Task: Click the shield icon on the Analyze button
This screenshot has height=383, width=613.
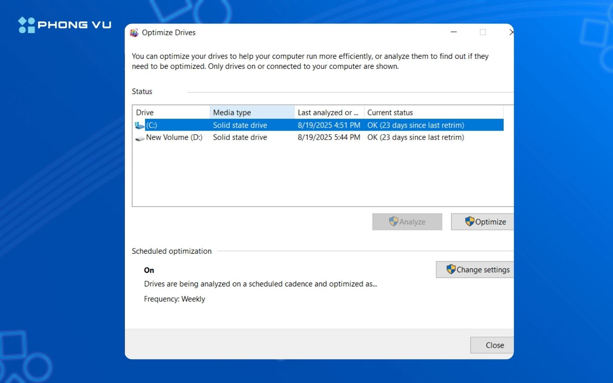Action: click(x=394, y=221)
